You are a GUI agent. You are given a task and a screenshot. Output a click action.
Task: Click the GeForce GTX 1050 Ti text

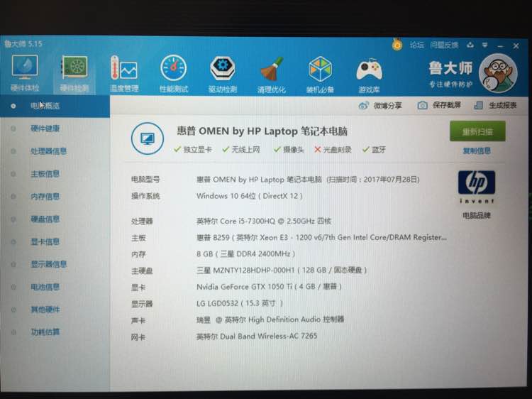coord(269,287)
